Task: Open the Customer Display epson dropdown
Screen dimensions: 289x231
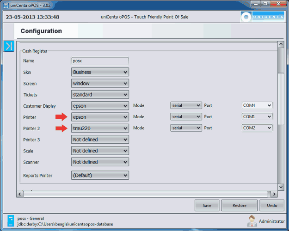Action: [100, 106]
